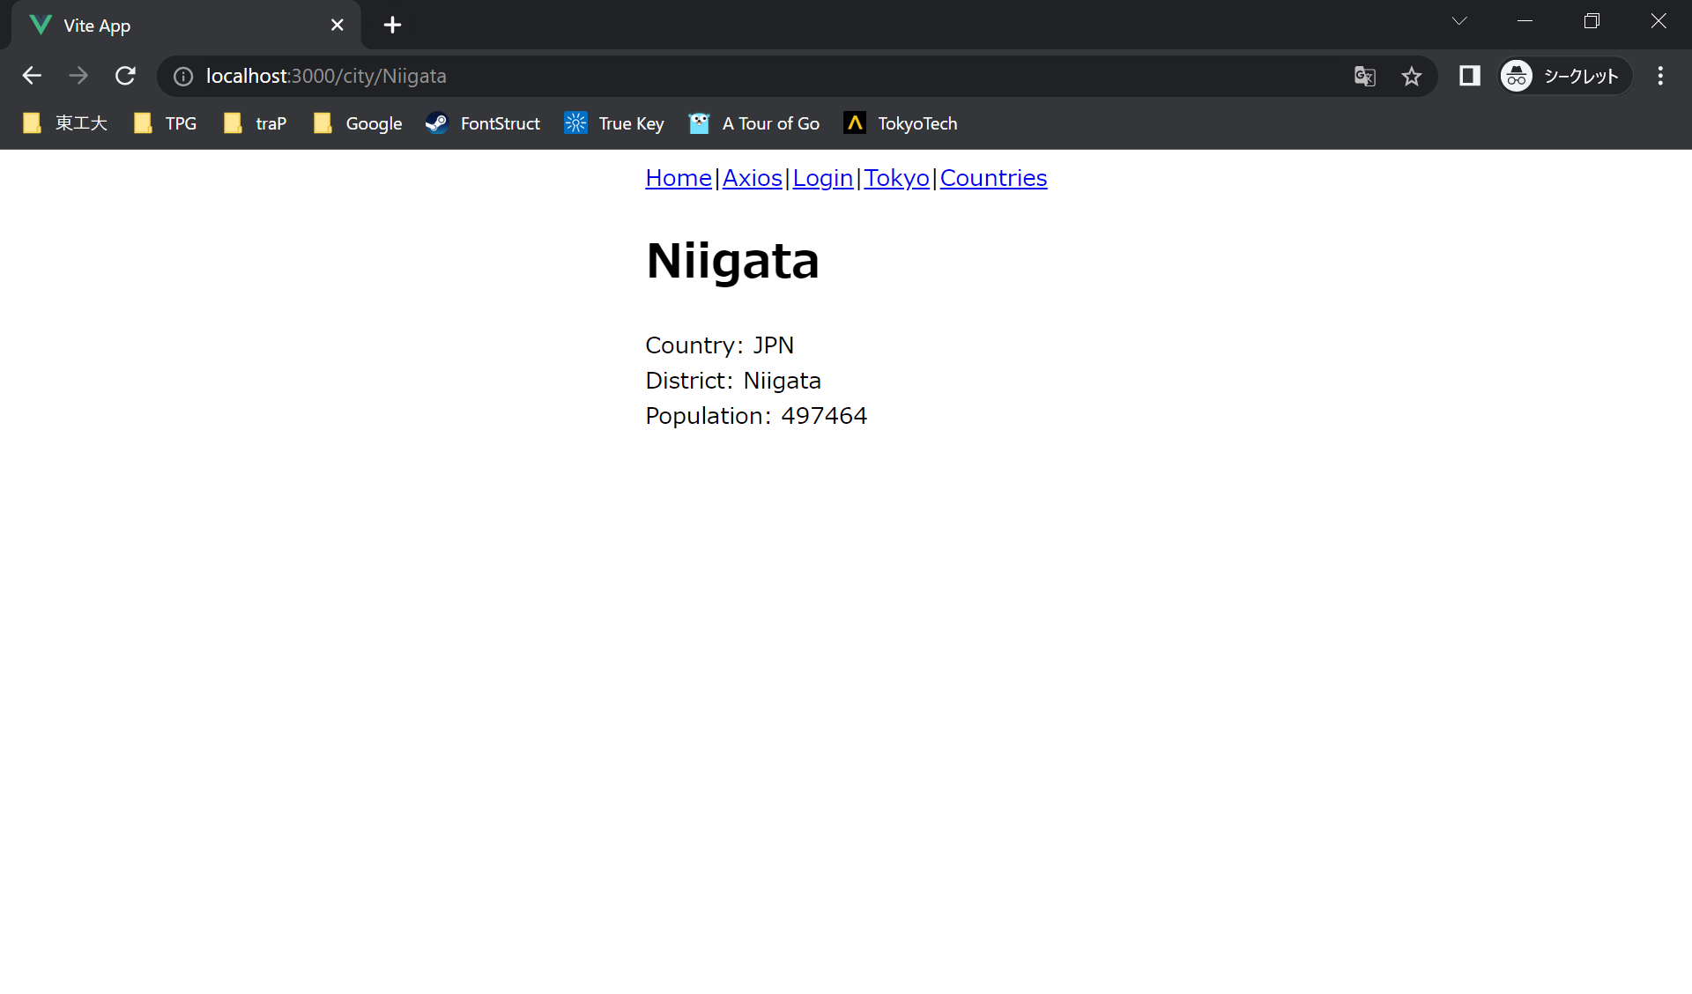The image size is (1692, 994).
Task: Open the tab search dropdown chevron
Action: click(x=1459, y=21)
